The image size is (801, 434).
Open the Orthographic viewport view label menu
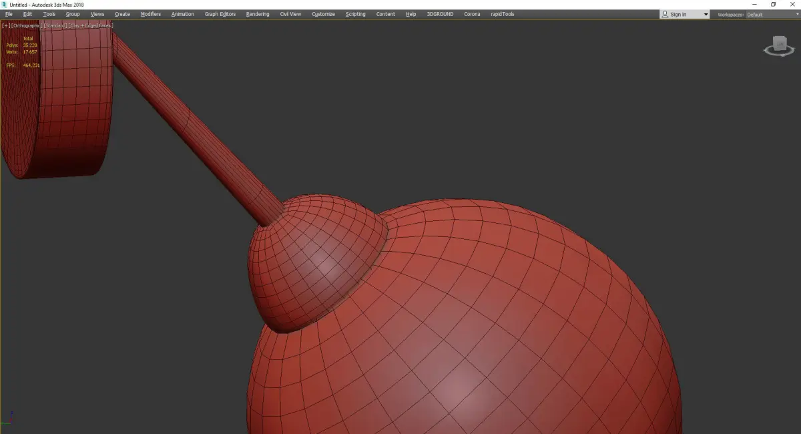[27, 25]
